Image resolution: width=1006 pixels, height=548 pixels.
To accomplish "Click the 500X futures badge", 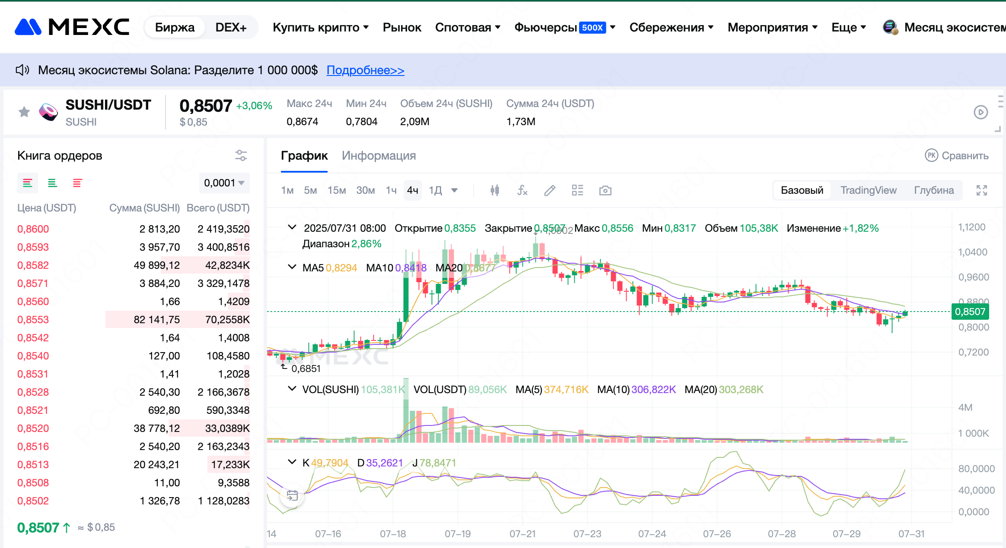I will tap(592, 27).
